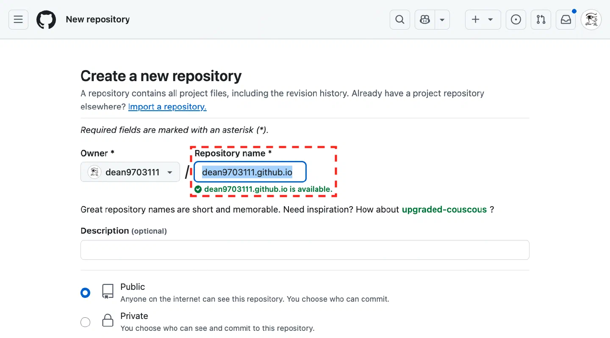Click the Repository name input field
Viewport: 610px width, 338px height.
[250, 172]
